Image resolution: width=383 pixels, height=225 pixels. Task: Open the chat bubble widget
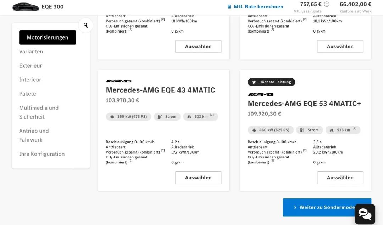365,214
